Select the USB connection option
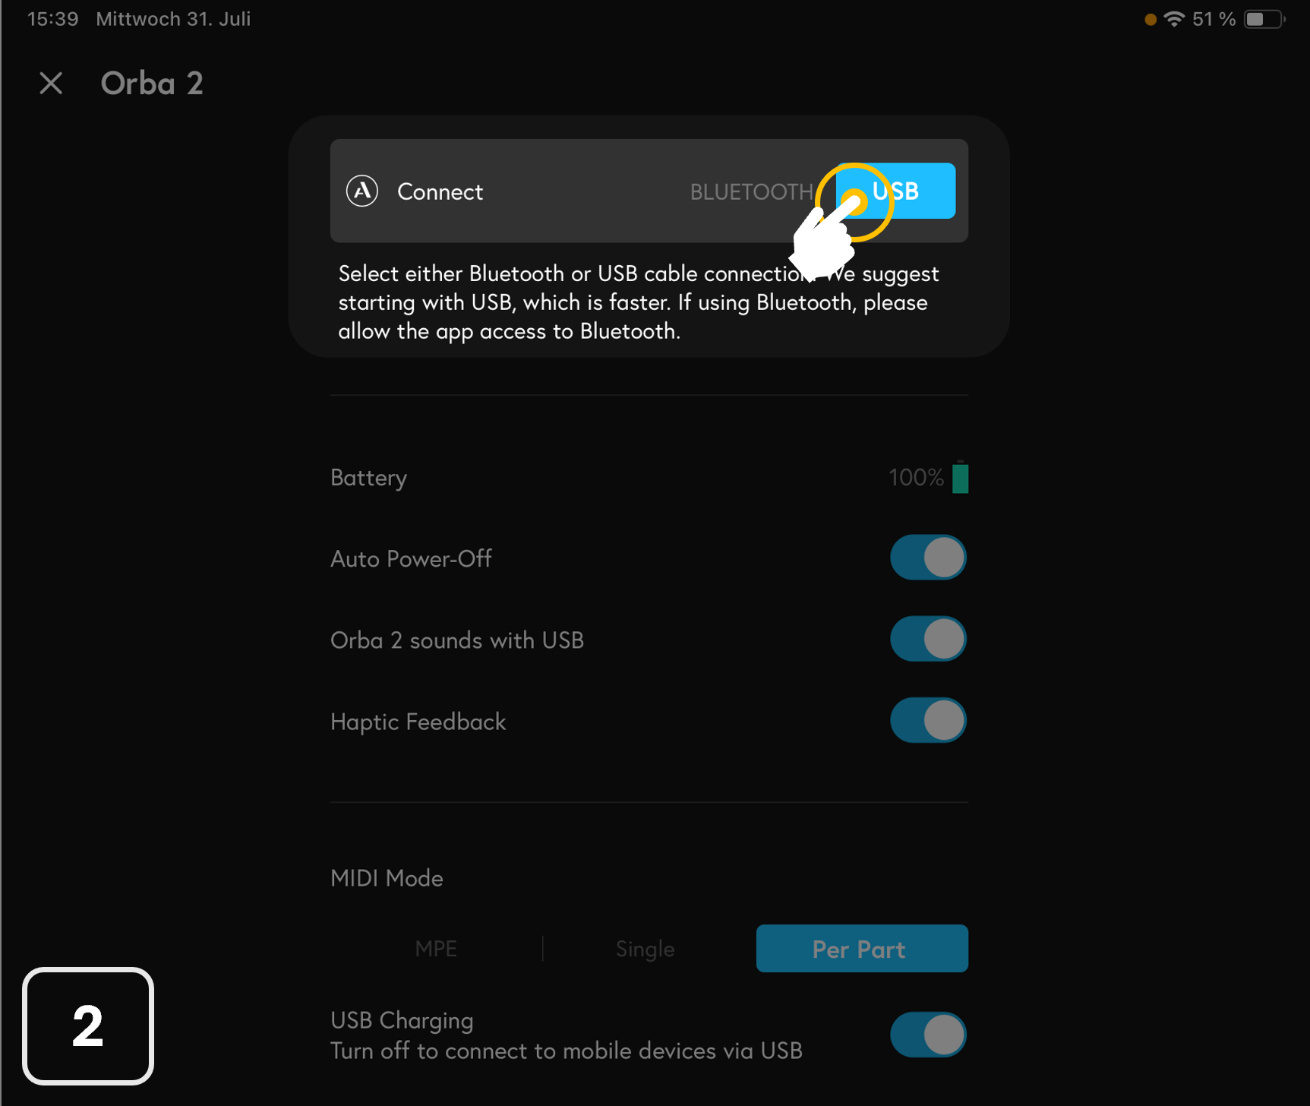Viewport: 1310px width, 1106px height. (895, 191)
